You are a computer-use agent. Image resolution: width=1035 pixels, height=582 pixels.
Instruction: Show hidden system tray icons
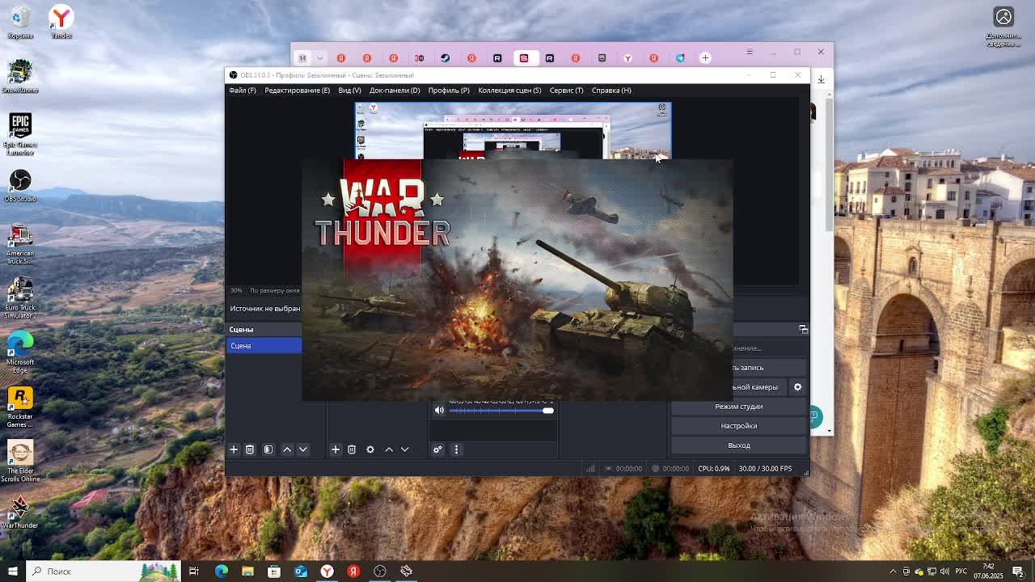(893, 571)
